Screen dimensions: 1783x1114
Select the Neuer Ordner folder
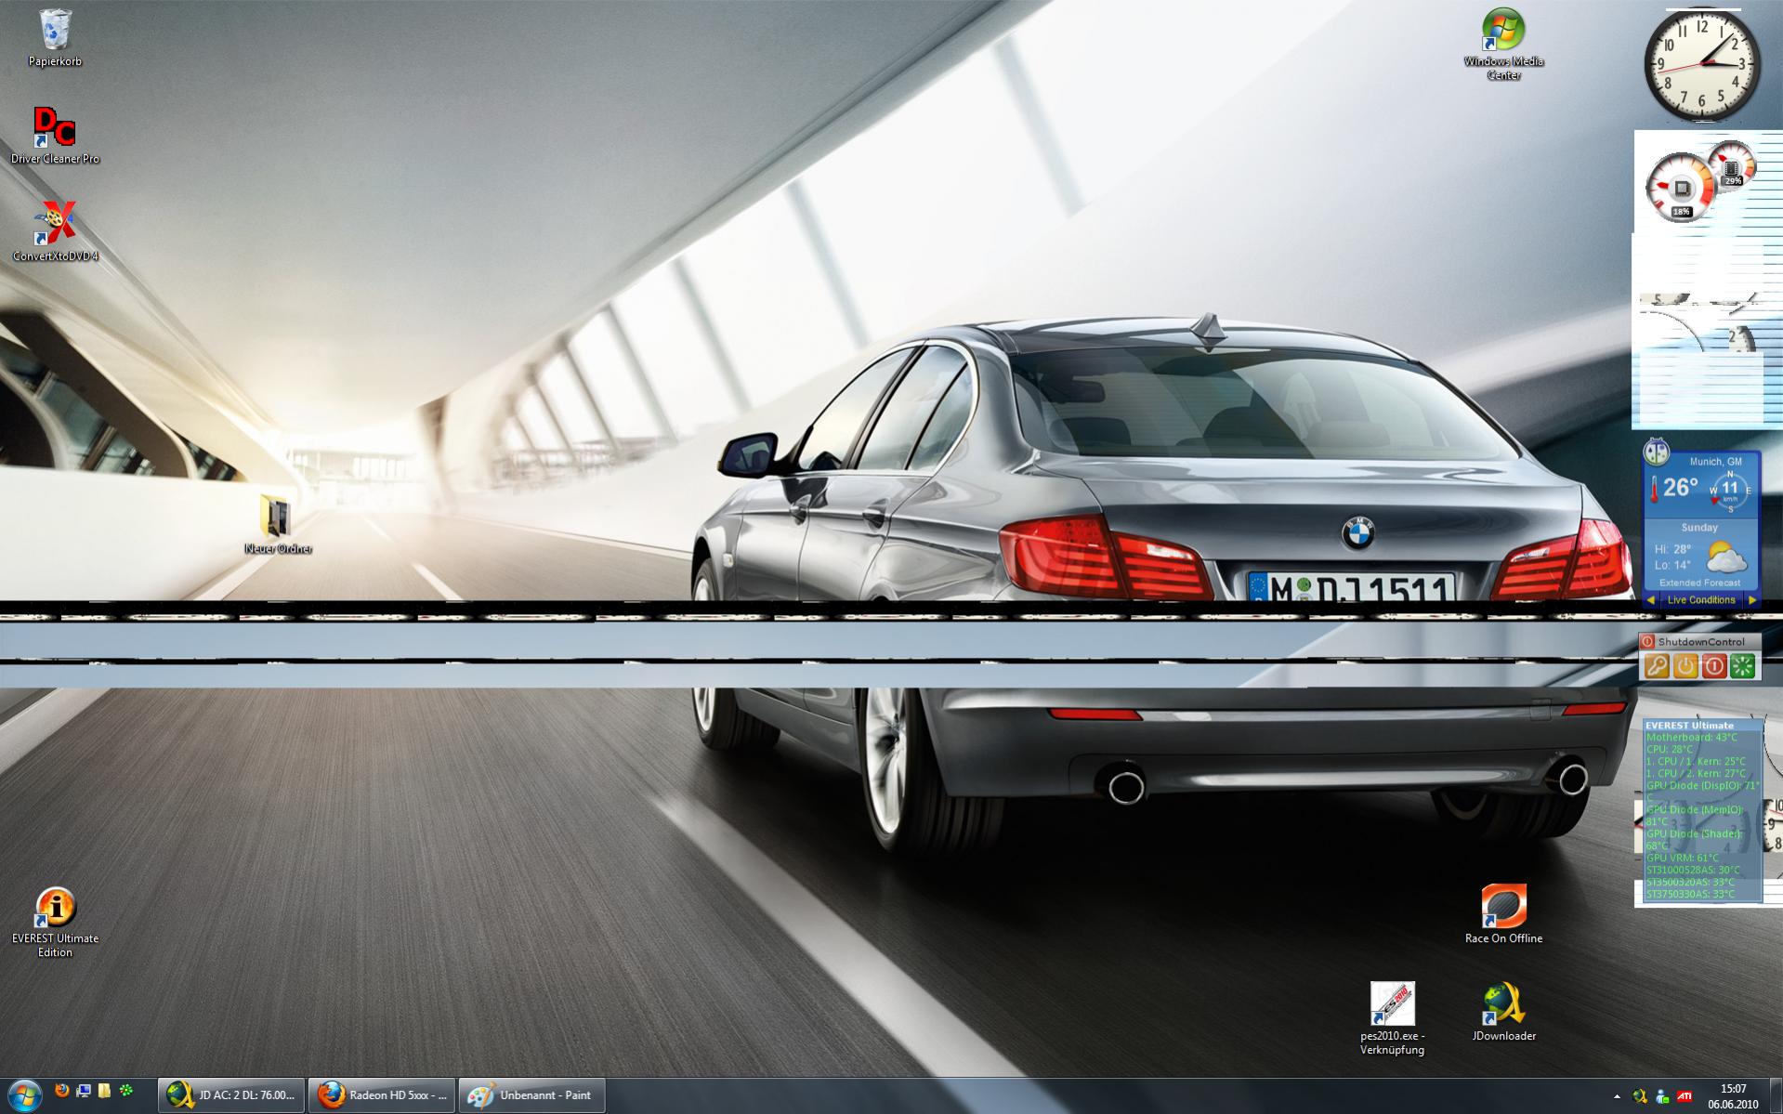(x=278, y=525)
